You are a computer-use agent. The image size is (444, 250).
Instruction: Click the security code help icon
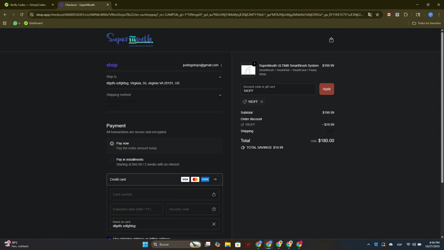(214, 209)
